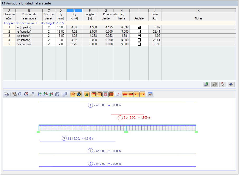Click the 'Secundaria' position cell
Viewport: 239px width, 175px height.
coord(29,44)
